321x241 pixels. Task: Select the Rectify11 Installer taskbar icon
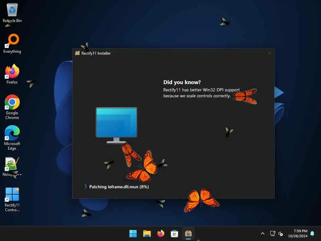pos(188,233)
